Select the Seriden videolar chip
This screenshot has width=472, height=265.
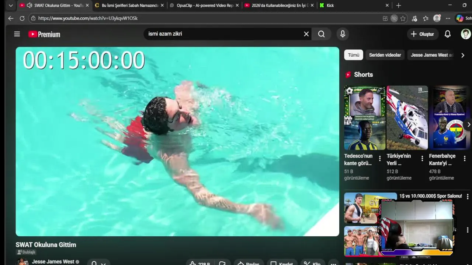(x=385, y=55)
